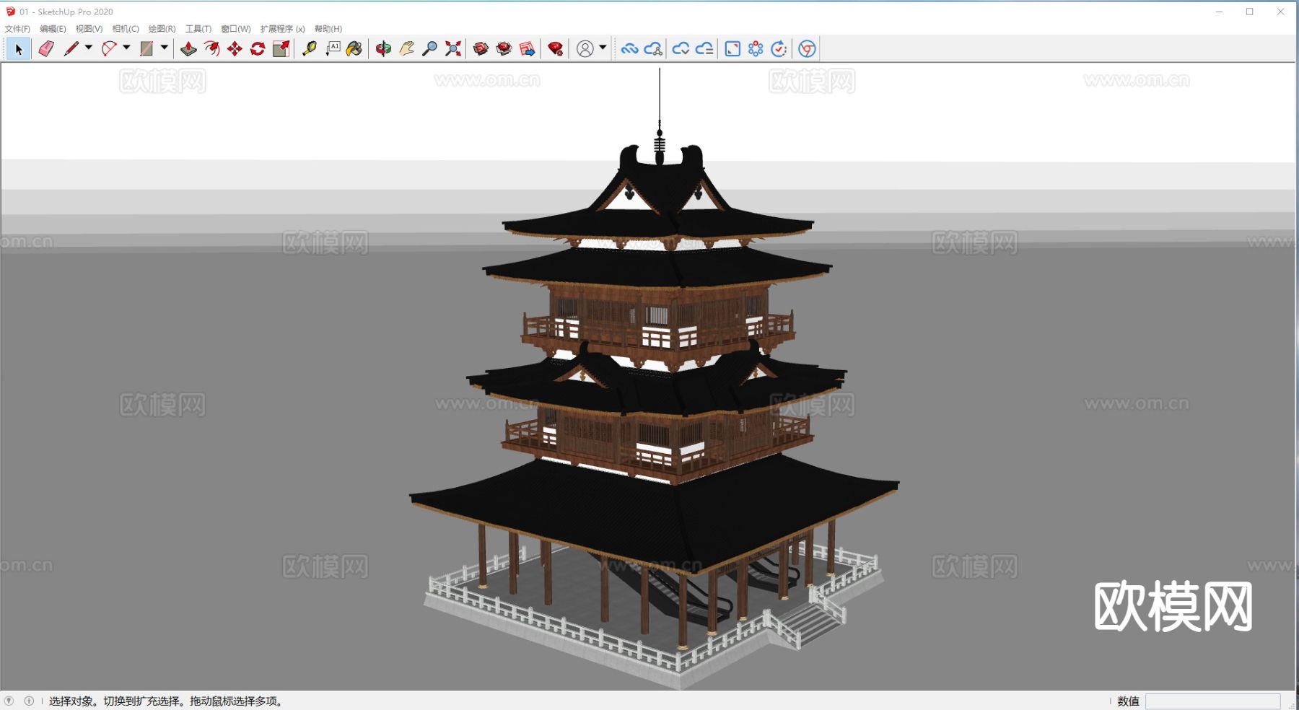Activate the Select tool
Screen dimensions: 1299x710
tap(18, 48)
